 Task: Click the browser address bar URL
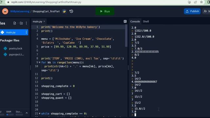pos(46,2)
